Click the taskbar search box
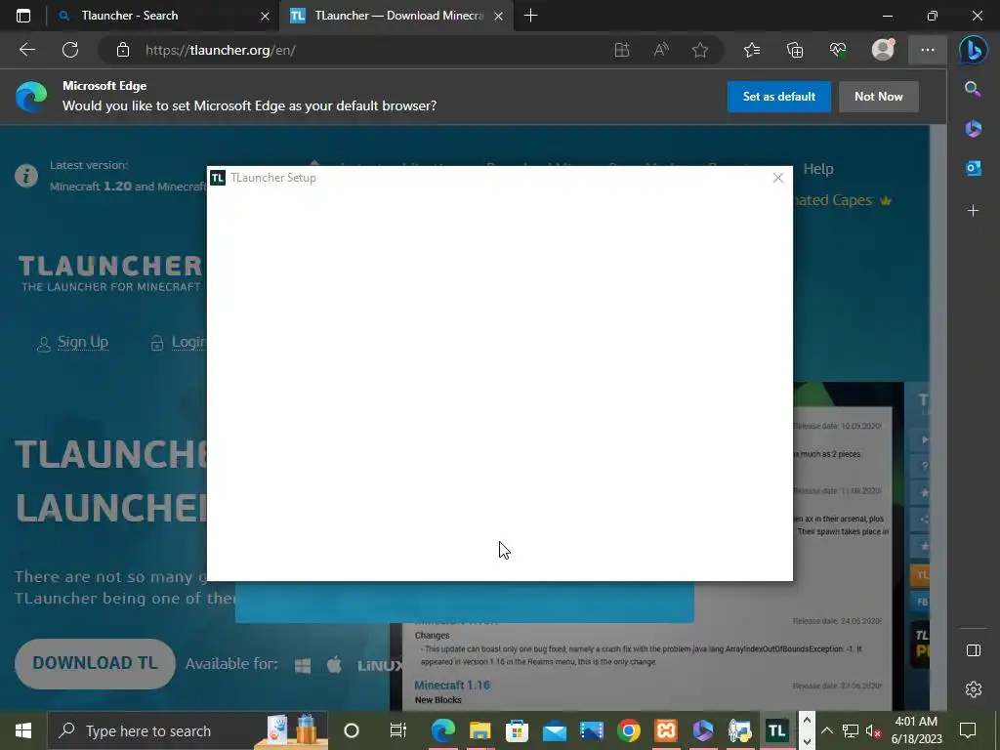This screenshot has height=750, width=1000. click(x=187, y=730)
